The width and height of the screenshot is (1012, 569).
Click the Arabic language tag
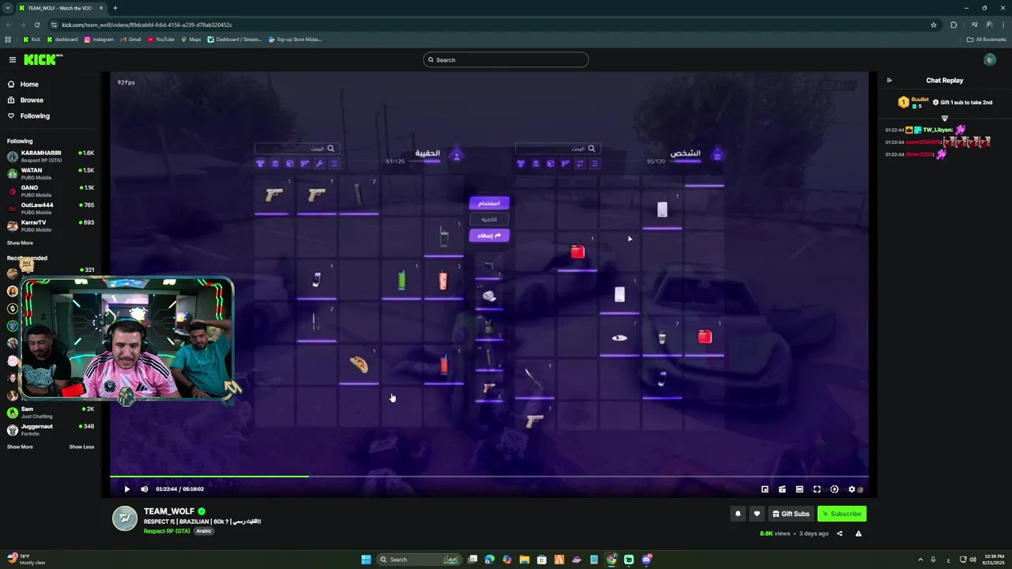click(x=204, y=531)
